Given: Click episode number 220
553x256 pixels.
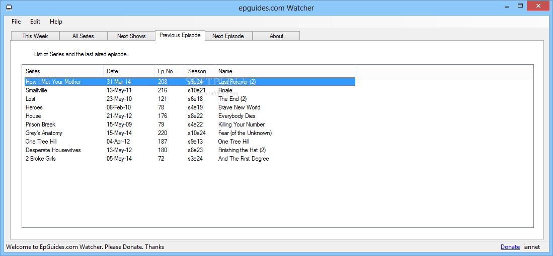Looking at the screenshot, I should (163, 133).
